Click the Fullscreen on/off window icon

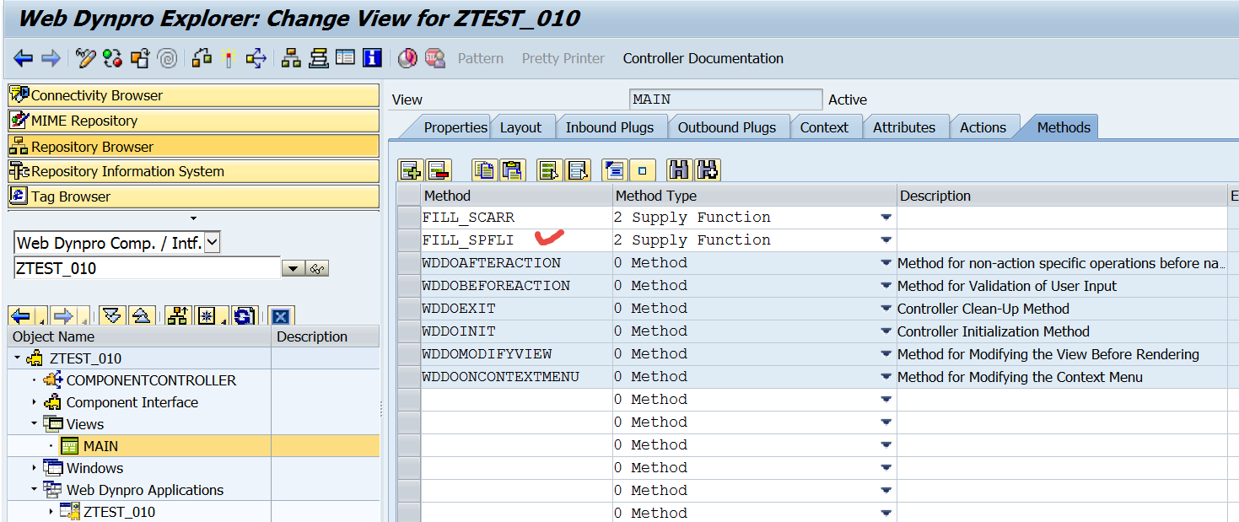(x=345, y=58)
